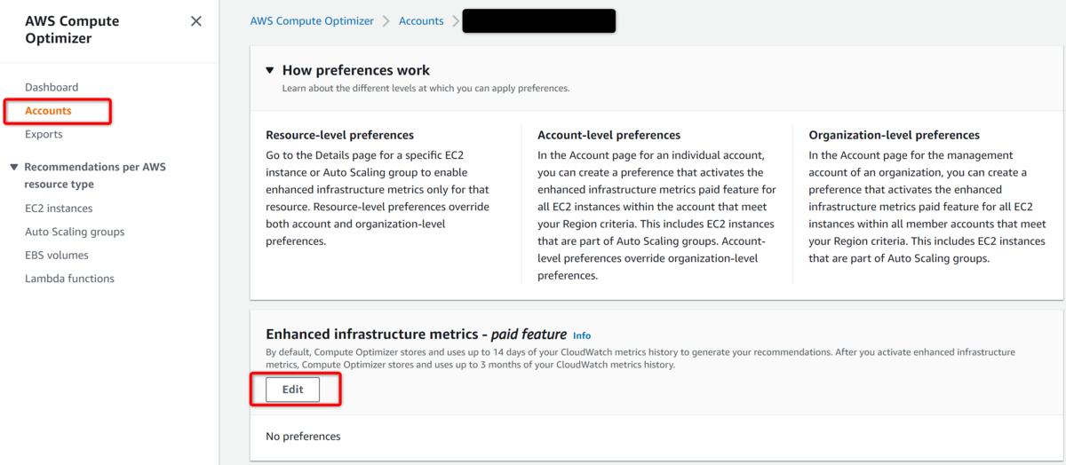Image resolution: width=1066 pixels, height=465 pixels.
Task: Click the Enhanced infrastructure metrics heading
Action: click(x=416, y=335)
